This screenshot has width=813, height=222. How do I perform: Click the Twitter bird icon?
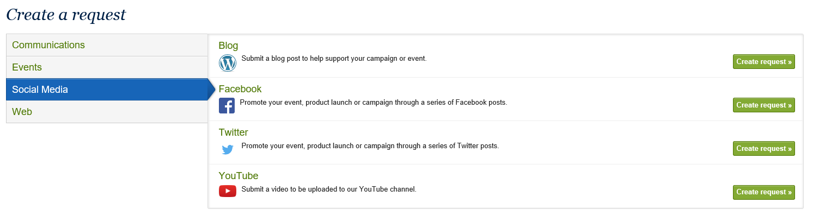tap(228, 149)
